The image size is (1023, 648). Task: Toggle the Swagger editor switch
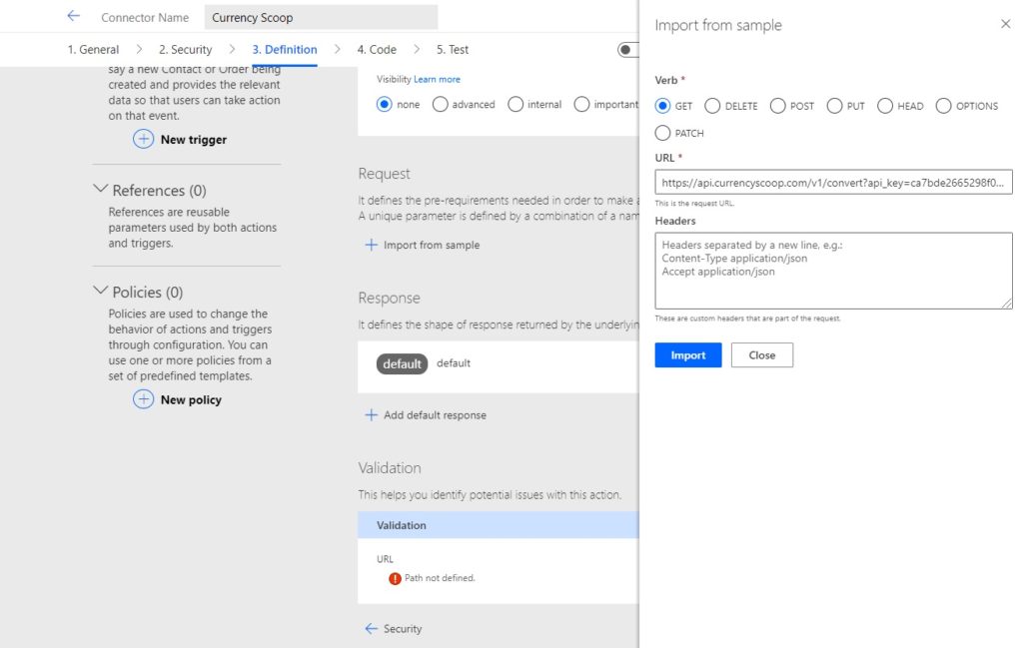(x=627, y=50)
